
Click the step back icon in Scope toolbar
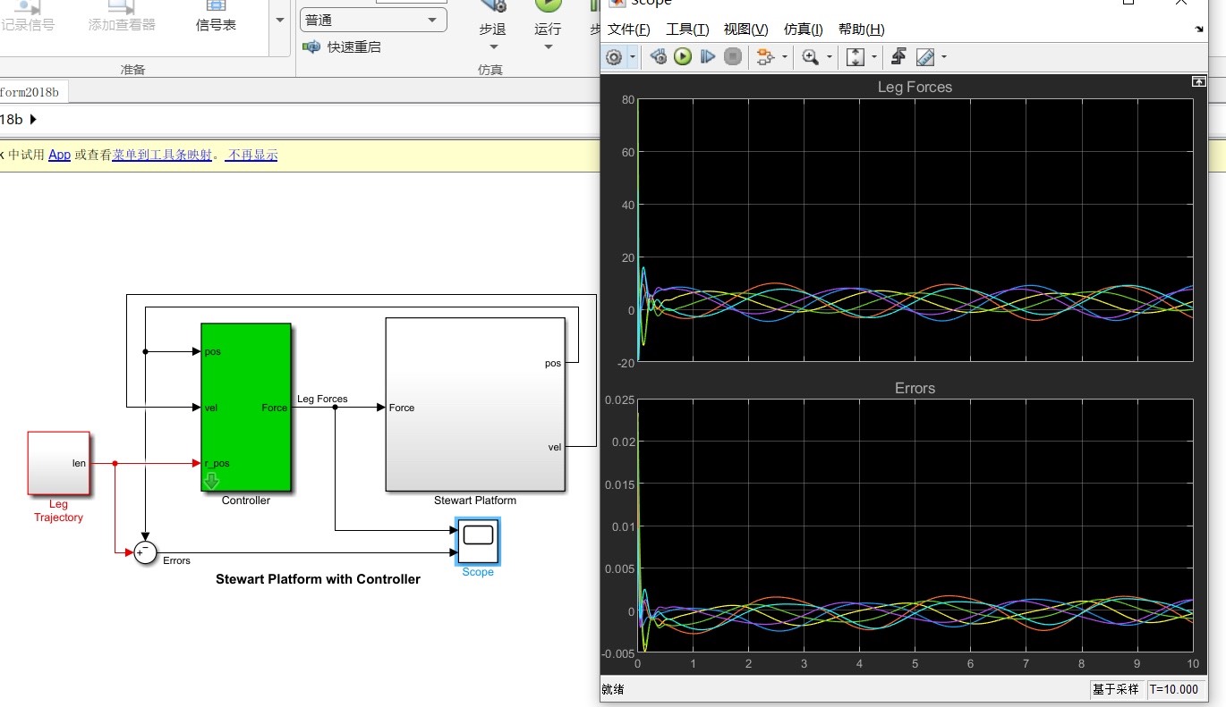pyautogui.click(x=659, y=57)
